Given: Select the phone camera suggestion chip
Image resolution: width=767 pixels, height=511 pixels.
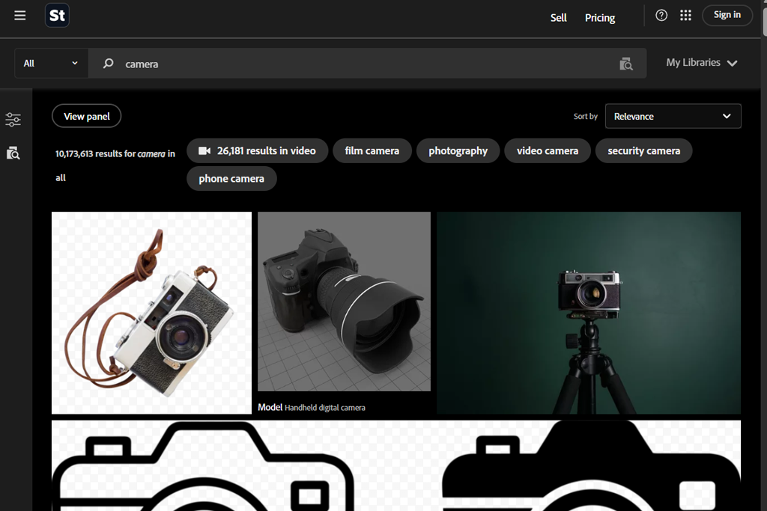Looking at the screenshot, I should tap(231, 179).
